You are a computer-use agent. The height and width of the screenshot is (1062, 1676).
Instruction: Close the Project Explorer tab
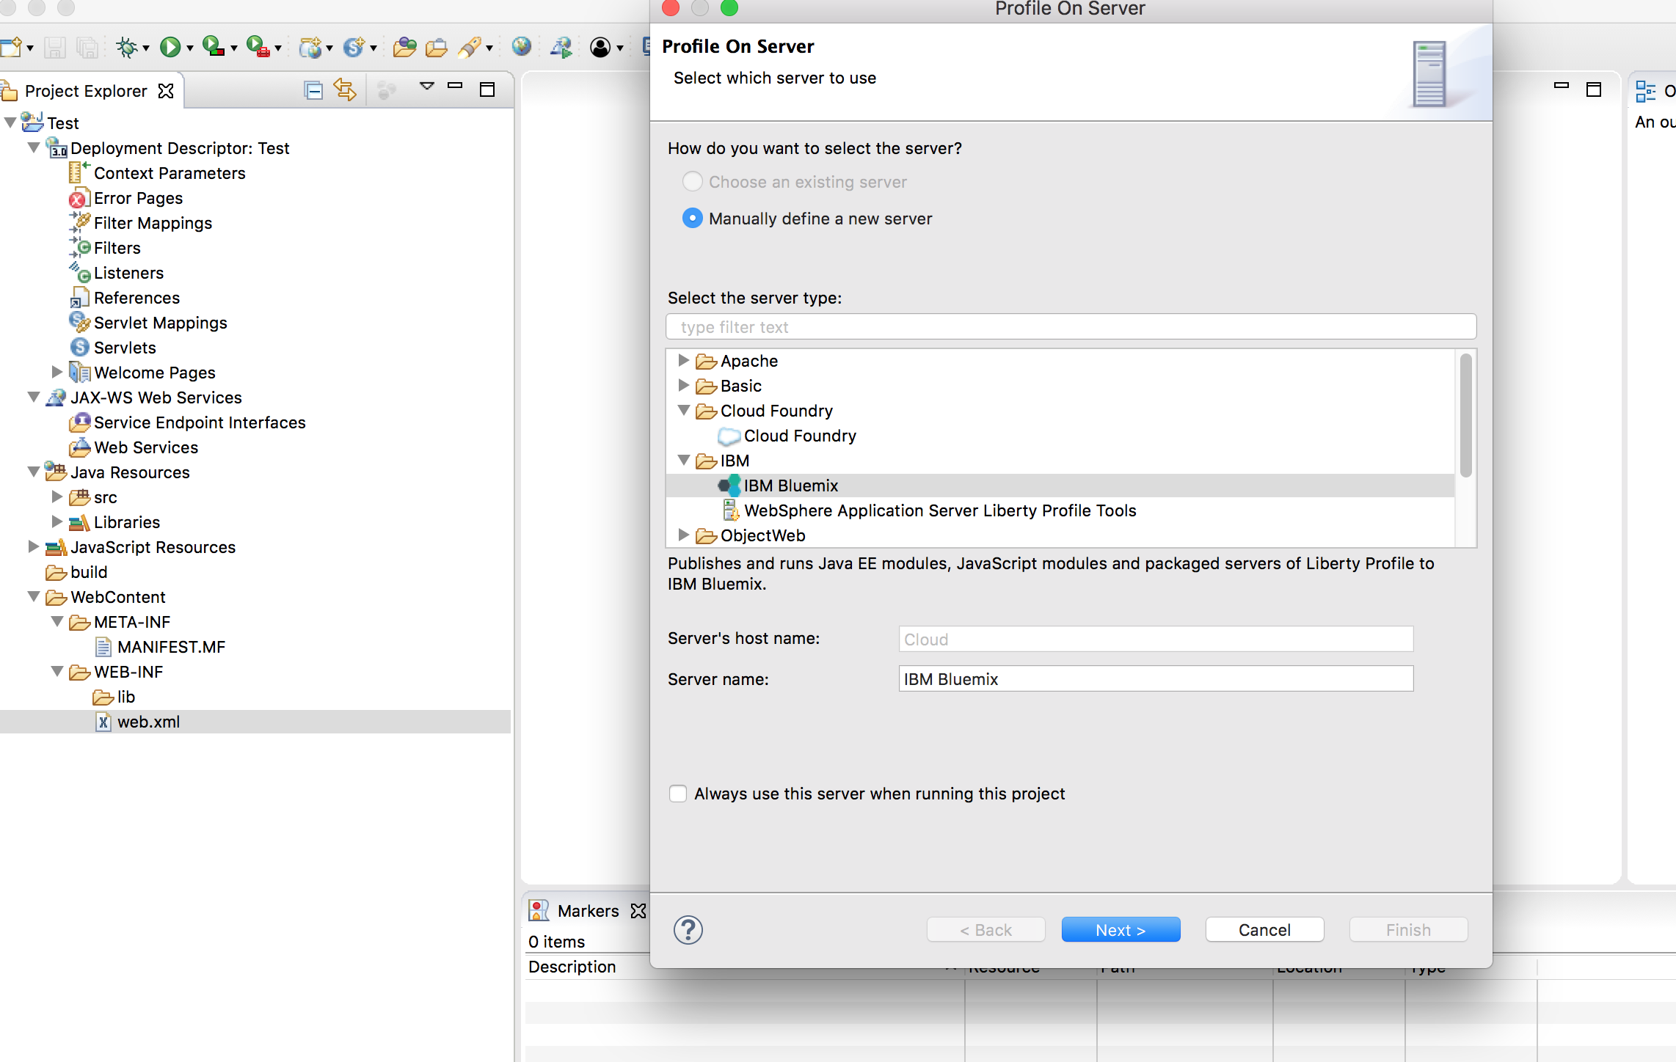tap(167, 91)
